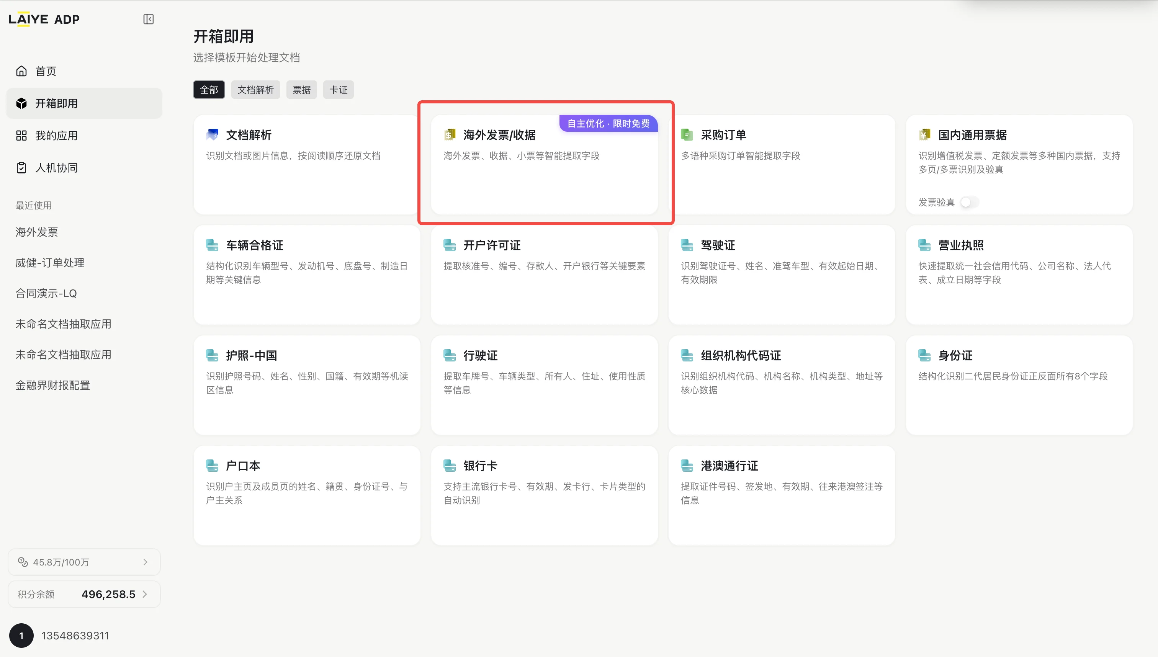
Task: Click the 国内通用票据 card icon
Action: tap(924, 134)
